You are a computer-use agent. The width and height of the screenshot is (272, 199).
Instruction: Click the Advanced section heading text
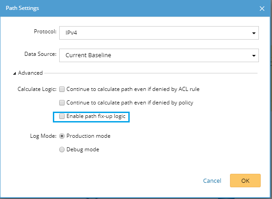[31, 73]
